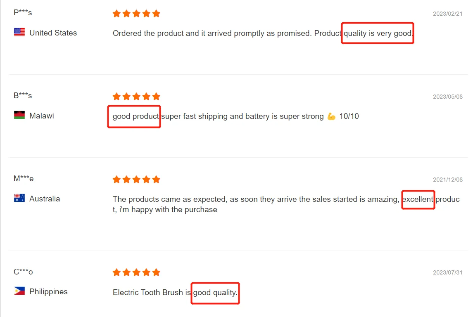Click the Malawi country label

pos(42,116)
